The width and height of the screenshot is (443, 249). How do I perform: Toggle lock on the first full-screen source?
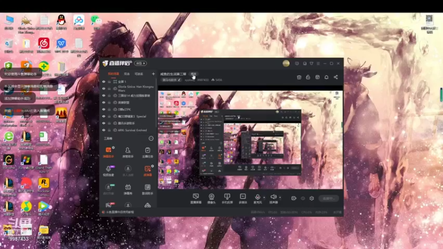point(109,81)
